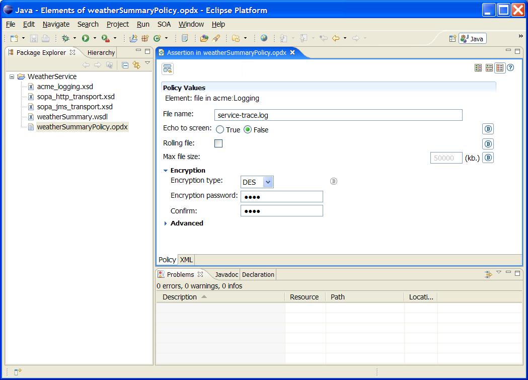Select weatherSummary.wsdl in Package Explorer
This screenshot has height=380, width=528.
[72, 117]
